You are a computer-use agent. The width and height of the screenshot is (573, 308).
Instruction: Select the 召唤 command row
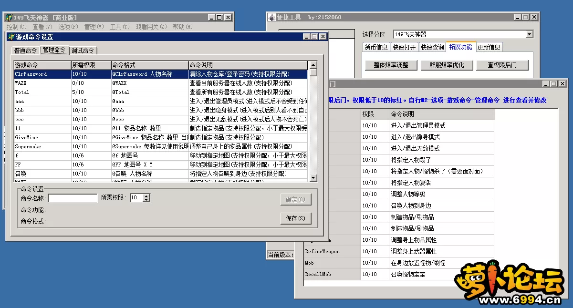pos(161,174)
